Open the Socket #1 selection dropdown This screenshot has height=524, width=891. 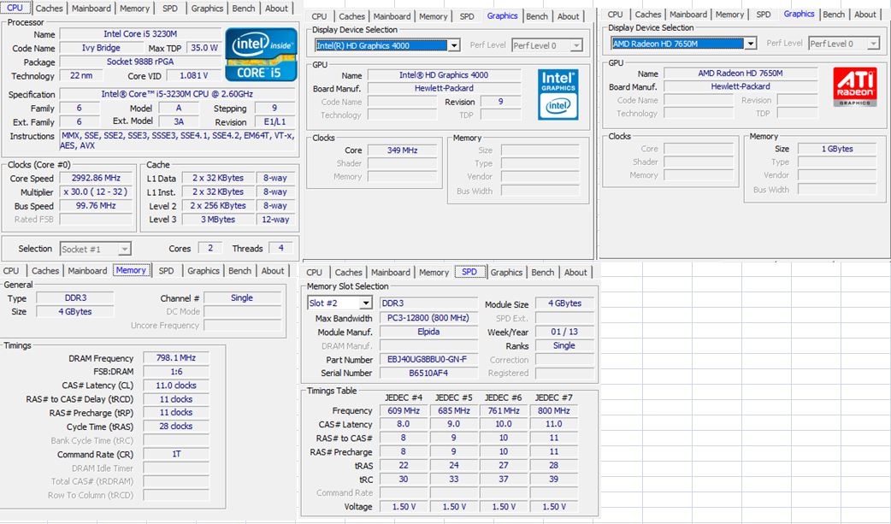coord(123,250)
